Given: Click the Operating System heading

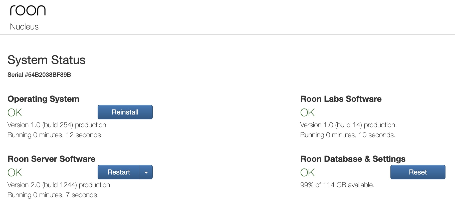Looking at the screenshot, I should pyautogui.click(x=43, y=99).
